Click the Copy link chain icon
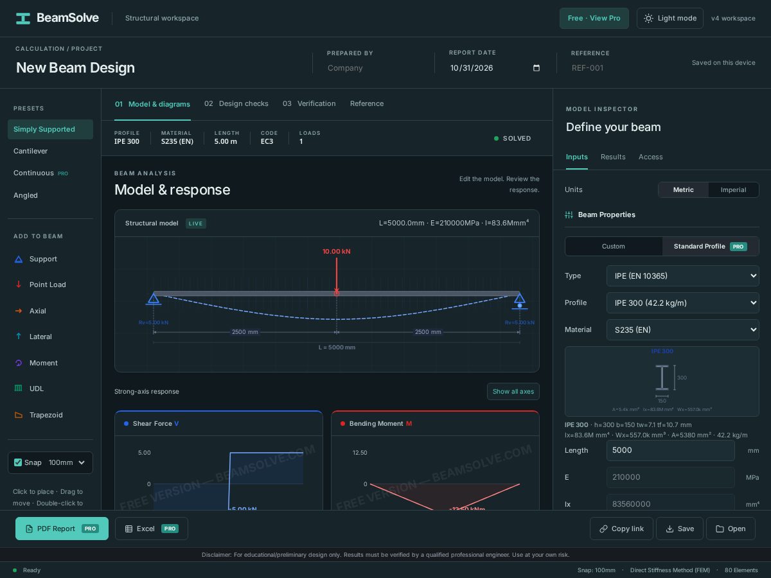This screenshot has height=578, width=771. pyautogui.click(x=603, y=529)
